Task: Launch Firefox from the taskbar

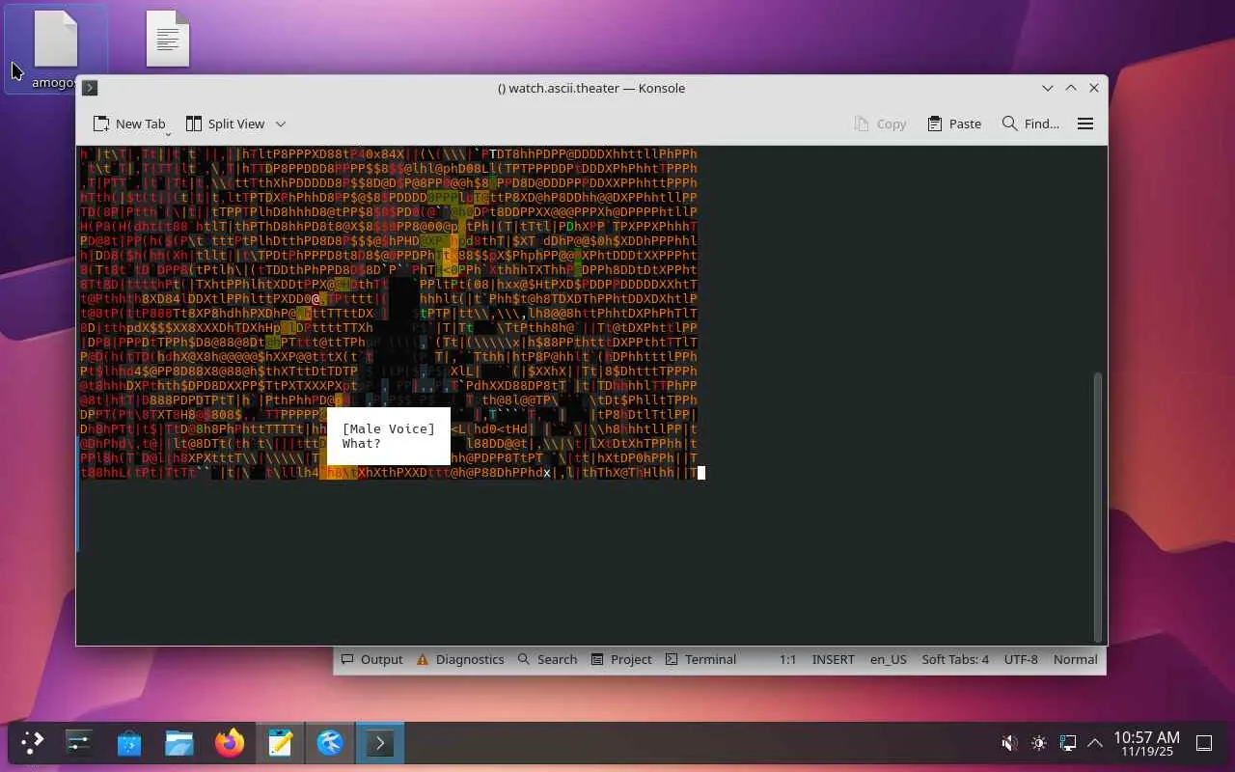Action: [230, 743]
